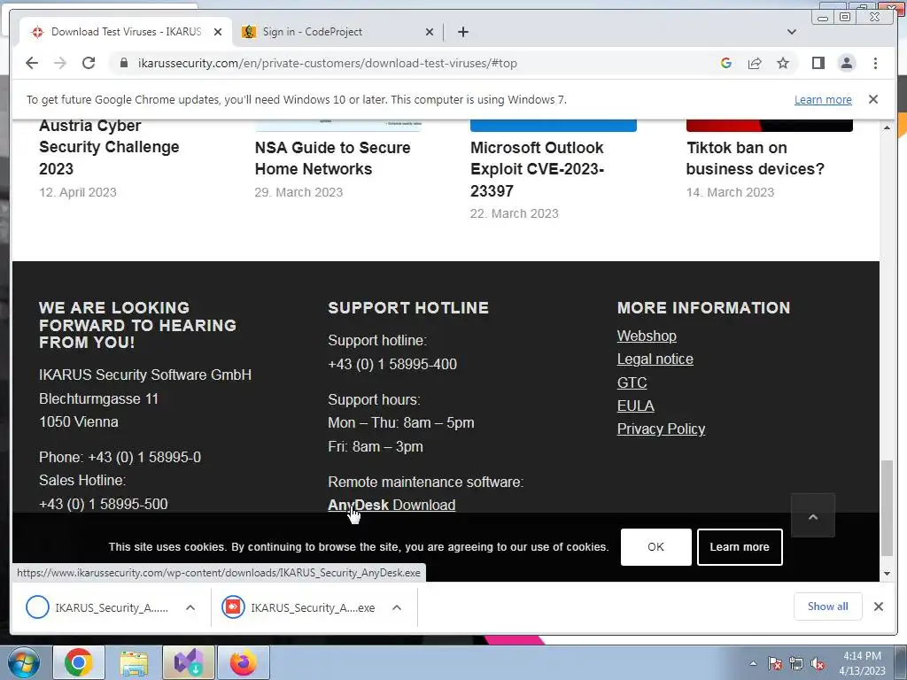Accept cookies with the OK button

pos(656,547)
